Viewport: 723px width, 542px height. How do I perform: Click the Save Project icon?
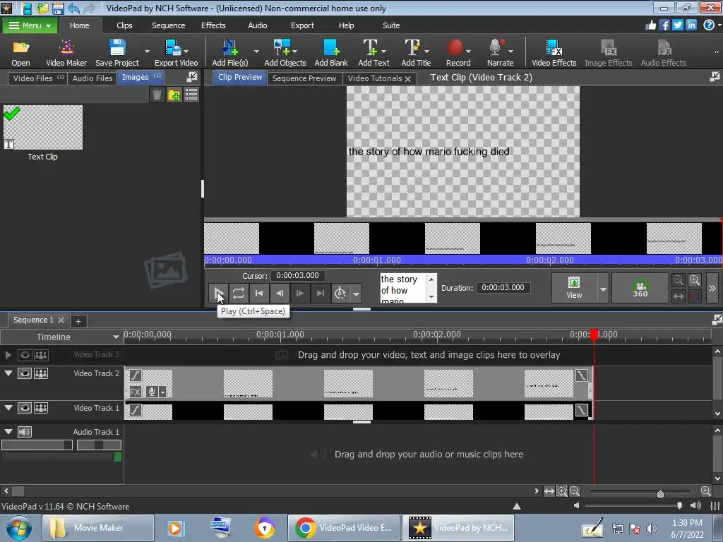[x=117, y=53]
